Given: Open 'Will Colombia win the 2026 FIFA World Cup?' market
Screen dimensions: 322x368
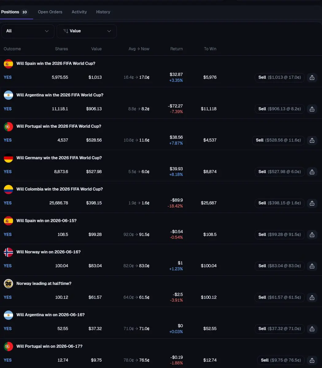Looking at the screenshot, I should [x=60, y=189].
